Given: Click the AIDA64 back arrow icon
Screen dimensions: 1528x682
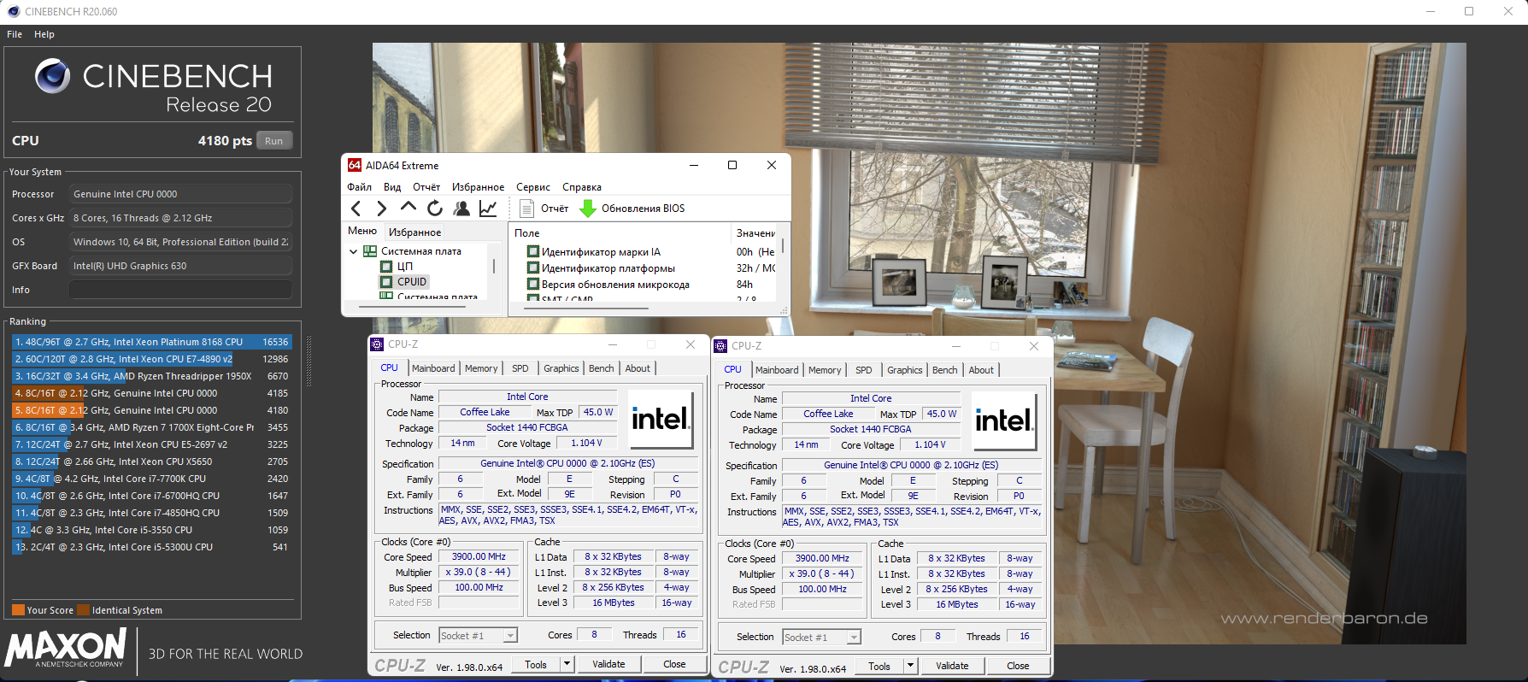Looking at the screenshot, I should point(356,209).
